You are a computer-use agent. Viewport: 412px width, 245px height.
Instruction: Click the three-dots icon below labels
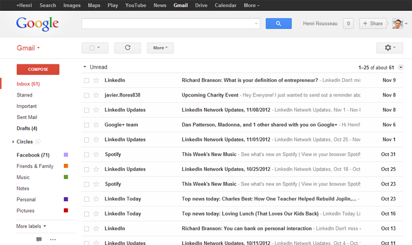coord(53,240)
